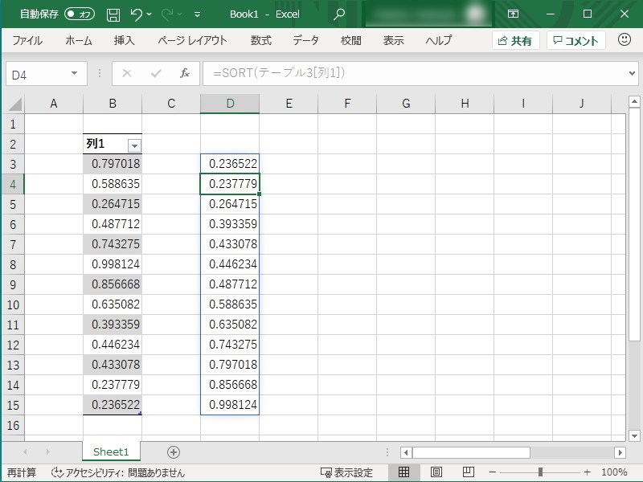Click the formula bar with SORT formula
643x482 pixels.
[x=414, y=74]
